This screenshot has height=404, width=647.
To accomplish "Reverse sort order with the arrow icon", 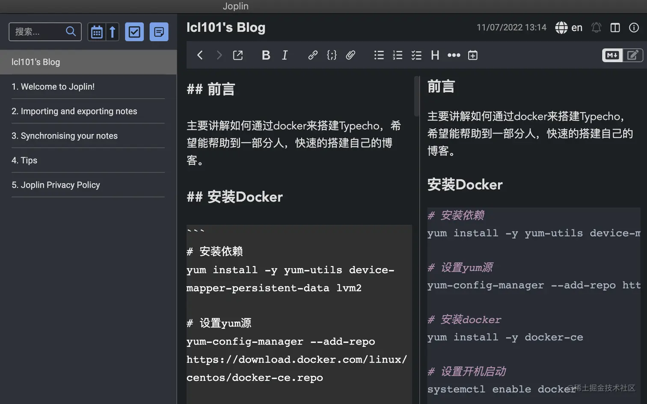I will coord(113,32).
